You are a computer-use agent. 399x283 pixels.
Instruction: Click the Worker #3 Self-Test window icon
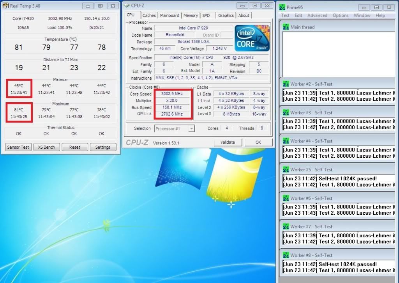[286, 112]
